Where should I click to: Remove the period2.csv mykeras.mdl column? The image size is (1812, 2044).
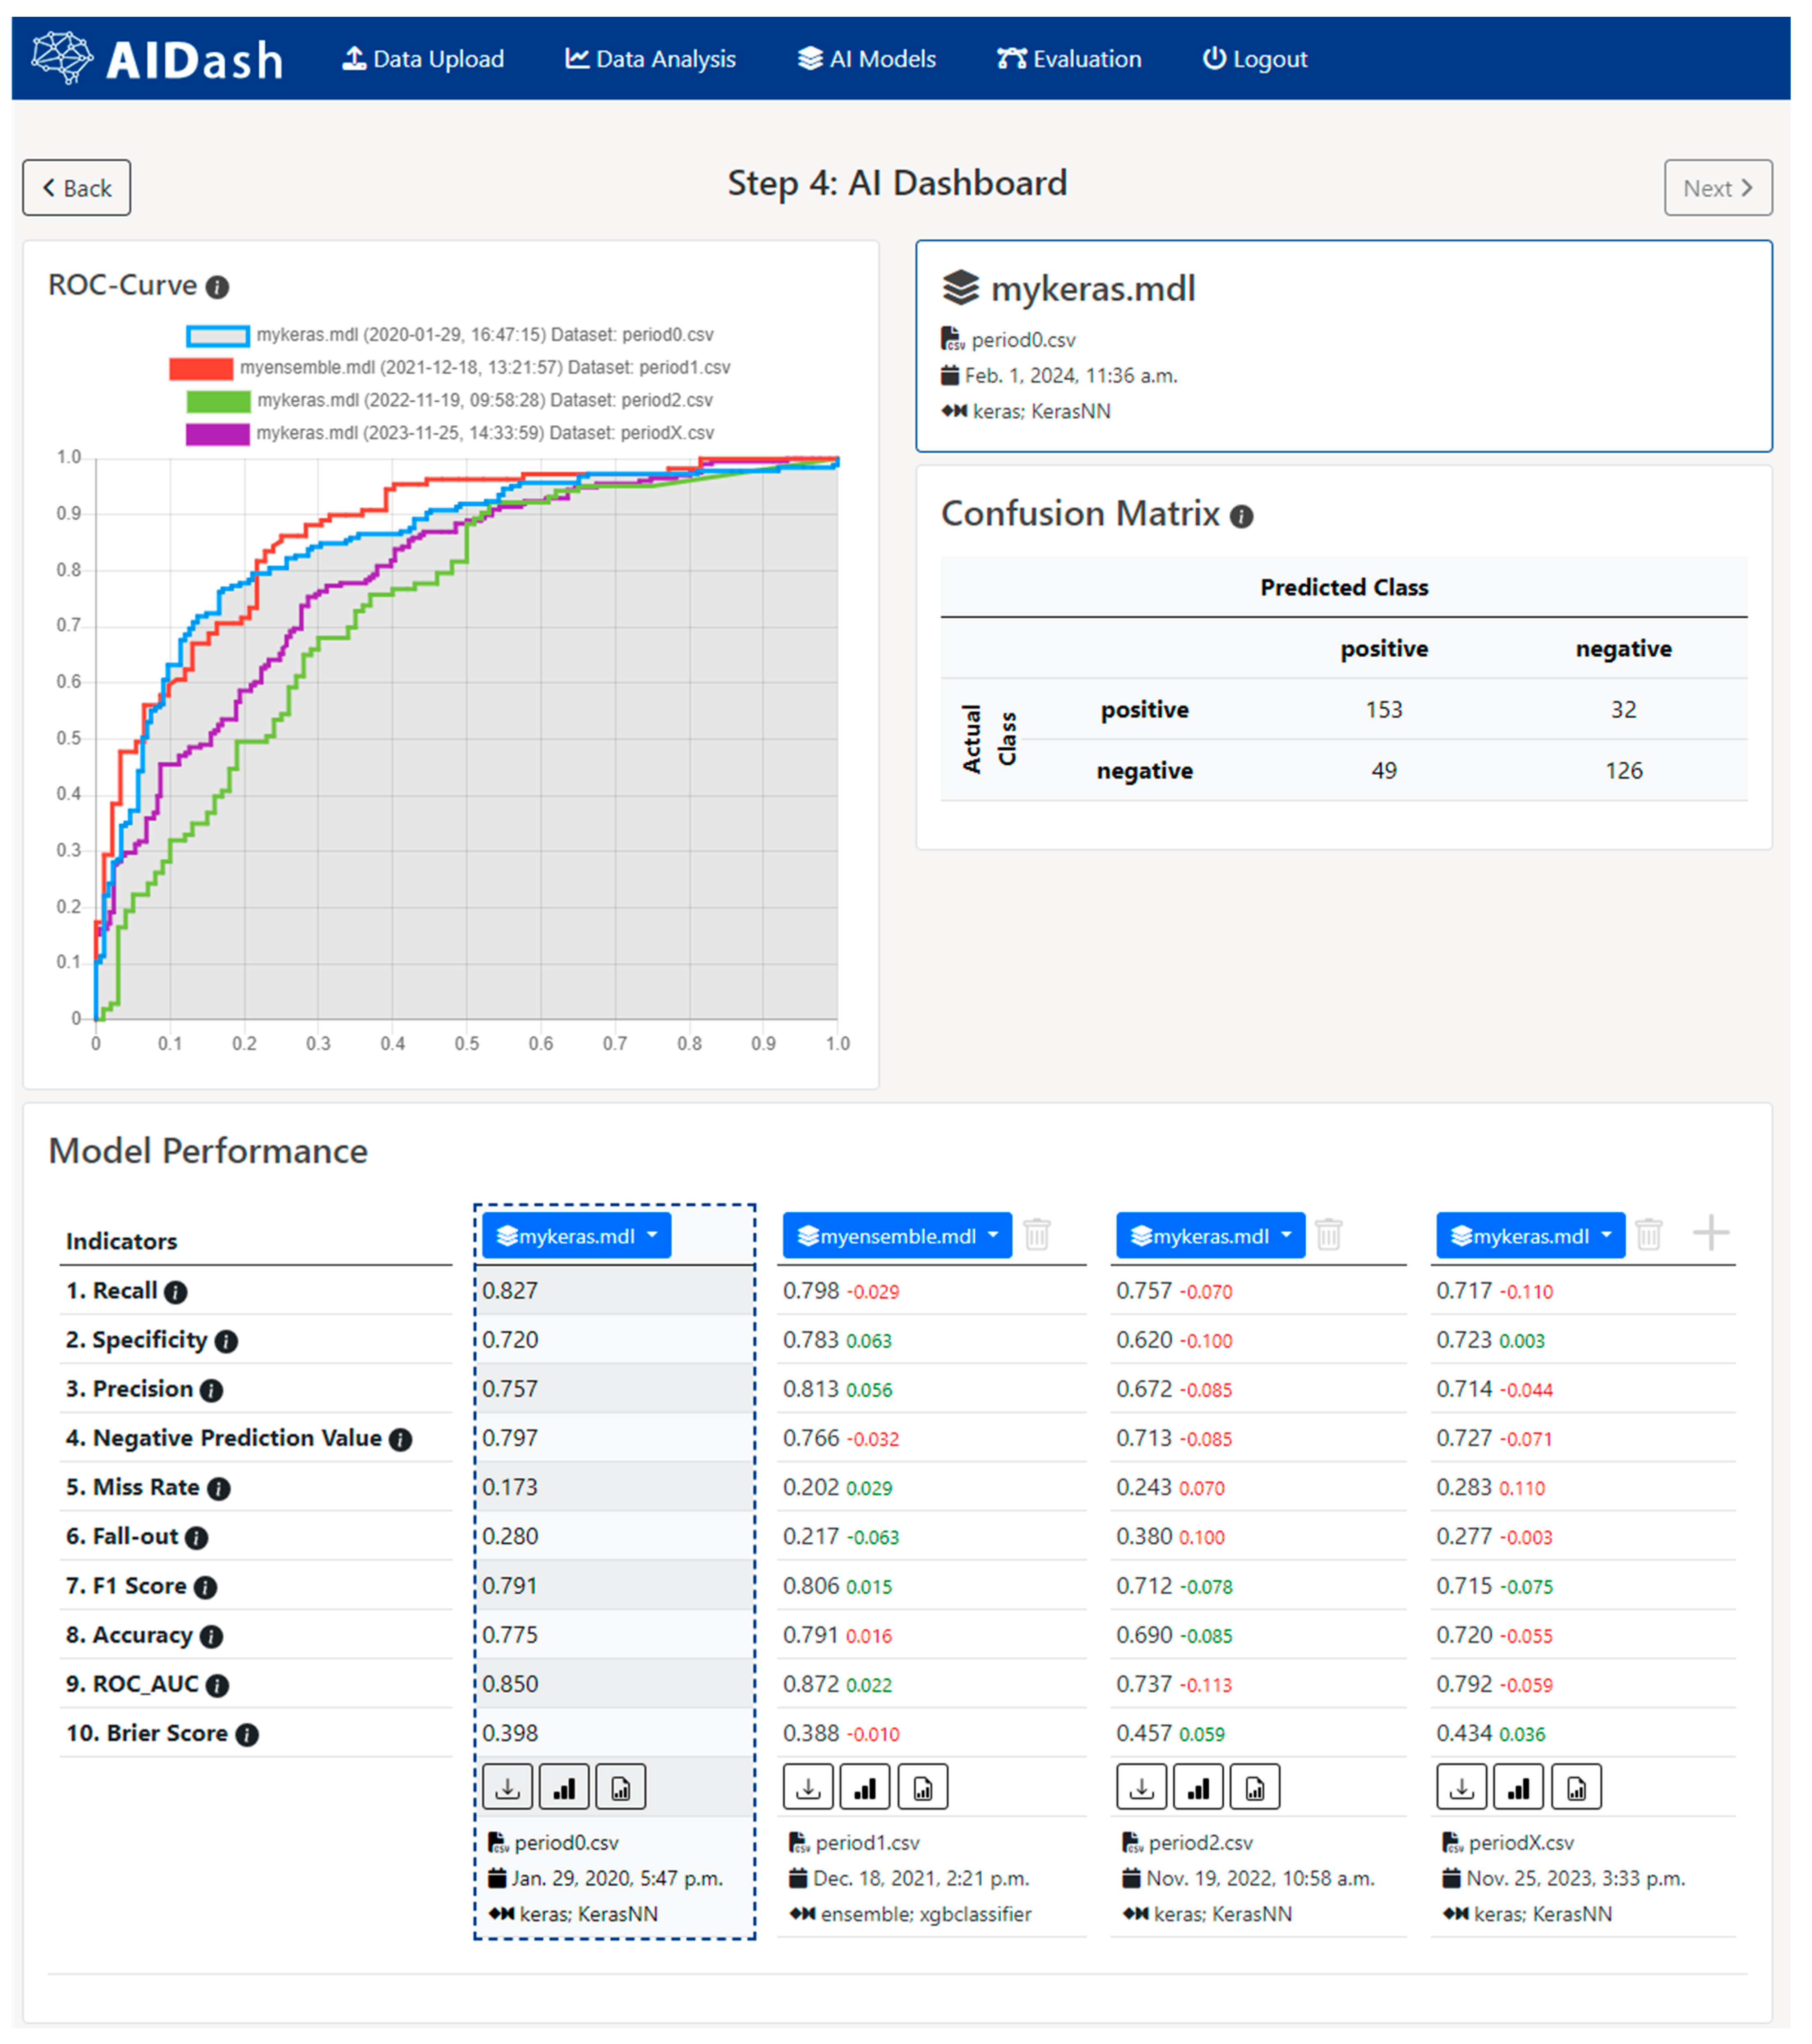pos(1329,1235)
